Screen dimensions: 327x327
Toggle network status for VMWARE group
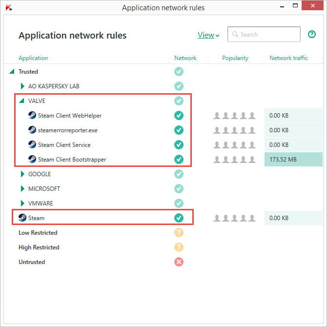(x=179, y=203)
